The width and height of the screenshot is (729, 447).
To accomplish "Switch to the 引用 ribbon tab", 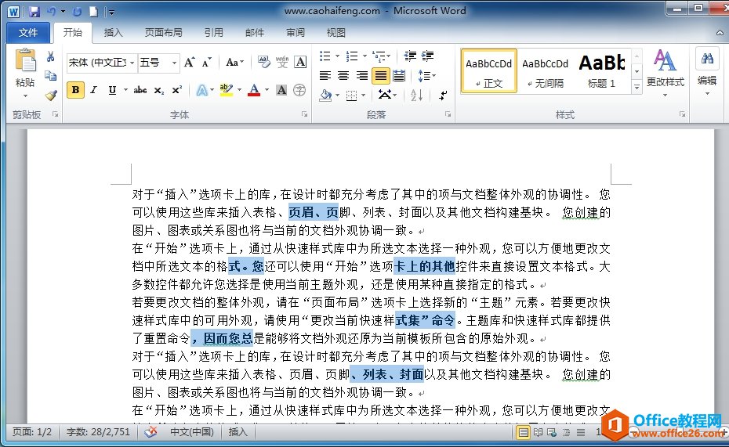I will [x=214, y=33].
